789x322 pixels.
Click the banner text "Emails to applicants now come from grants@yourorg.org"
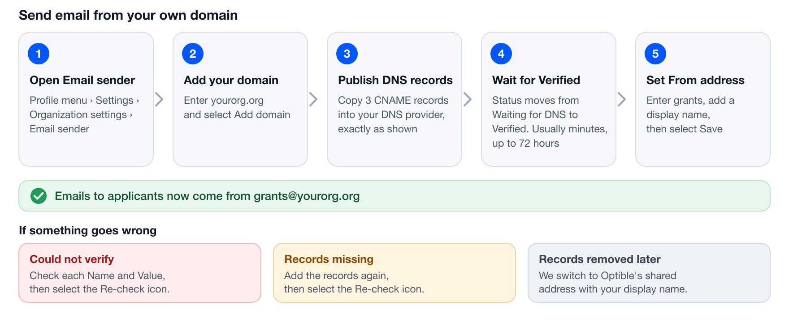[207, 196]
